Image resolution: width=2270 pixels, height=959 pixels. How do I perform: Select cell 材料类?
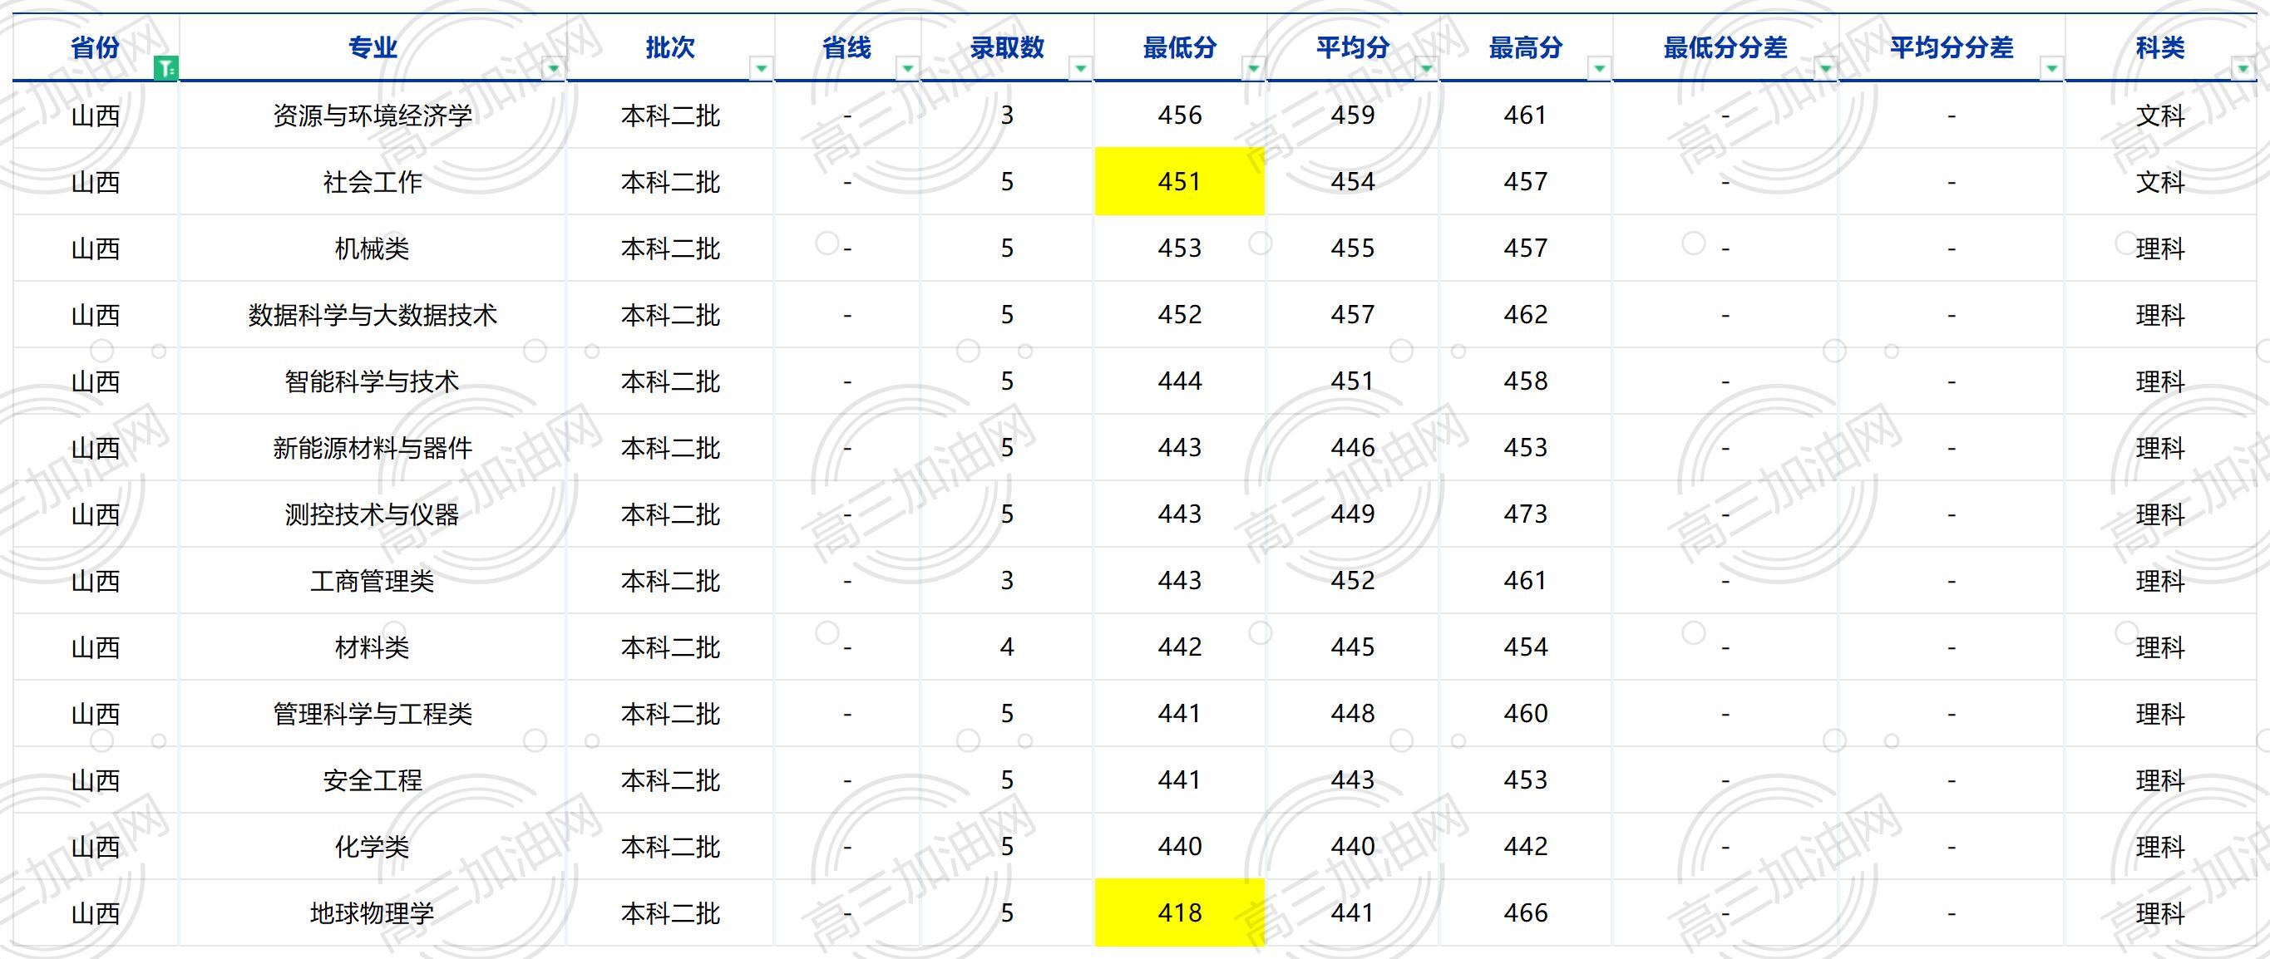372,647
